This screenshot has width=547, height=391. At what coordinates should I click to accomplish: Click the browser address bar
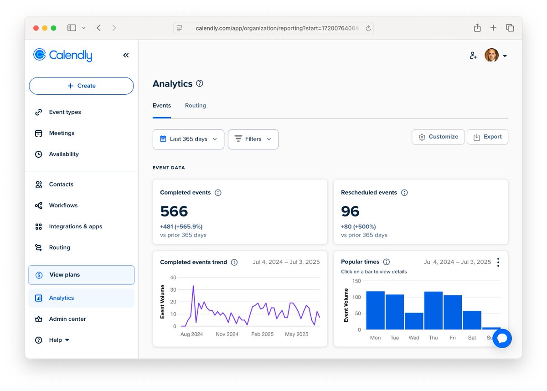coord(273,28)
